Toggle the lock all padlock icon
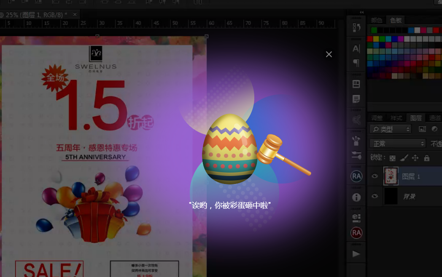This screenshot has height=277, width=442. 427,158
